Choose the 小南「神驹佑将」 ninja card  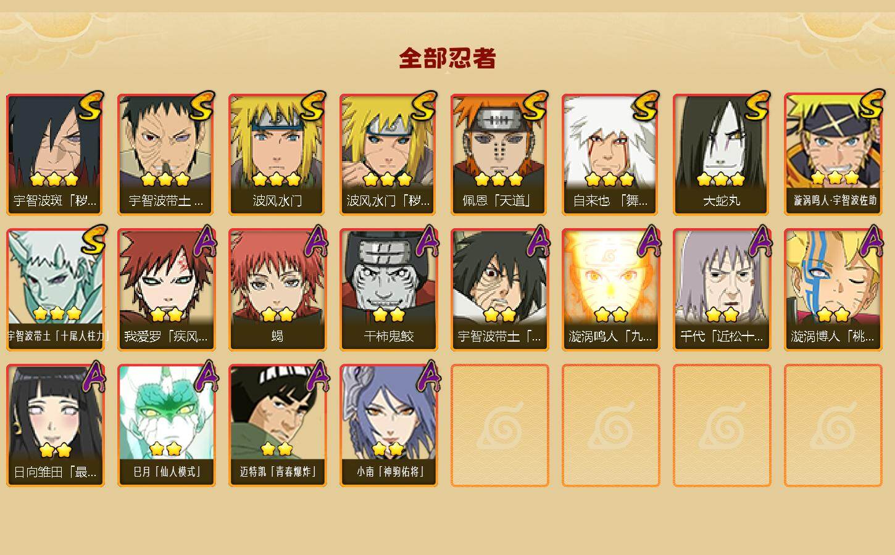point(388,425)
